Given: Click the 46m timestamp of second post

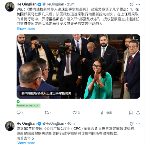Looking at the screenshot, I should point(71,124).
